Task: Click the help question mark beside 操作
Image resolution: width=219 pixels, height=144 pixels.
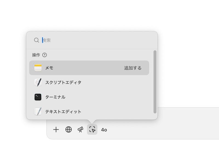Action: click(45, 55)
